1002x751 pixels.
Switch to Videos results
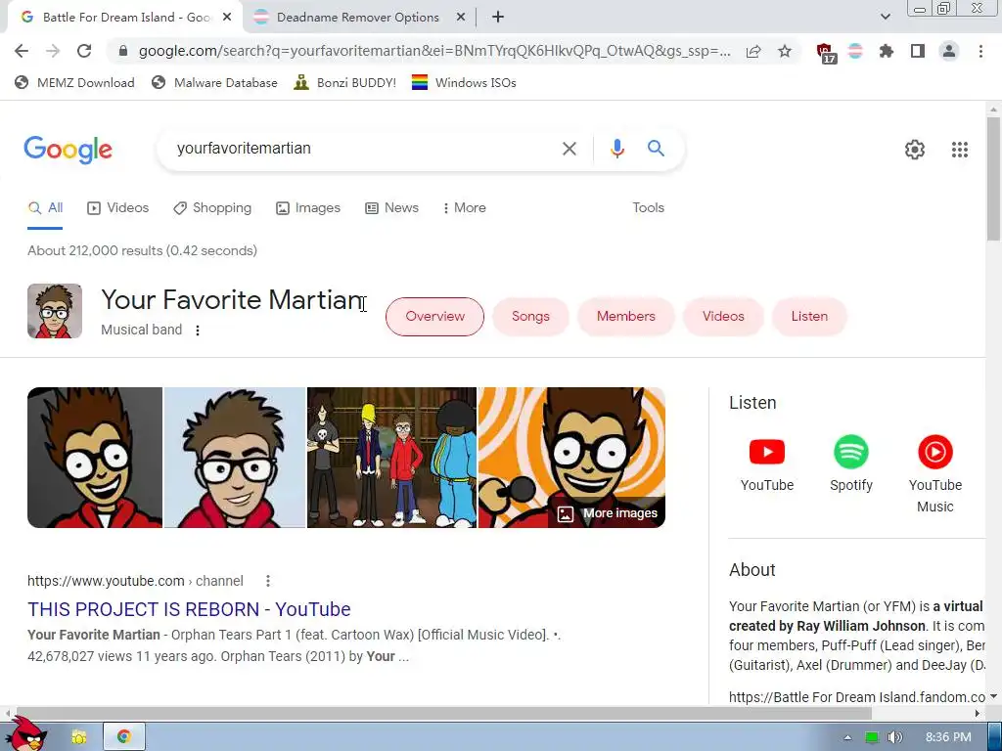pos(117,208)
